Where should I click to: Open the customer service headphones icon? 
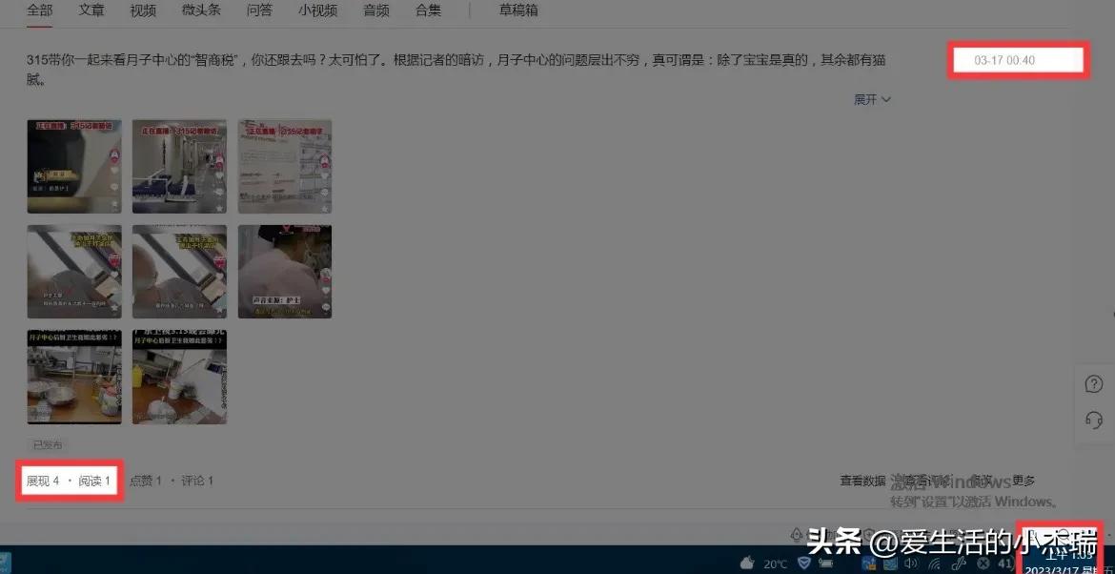click(1093, 420)
